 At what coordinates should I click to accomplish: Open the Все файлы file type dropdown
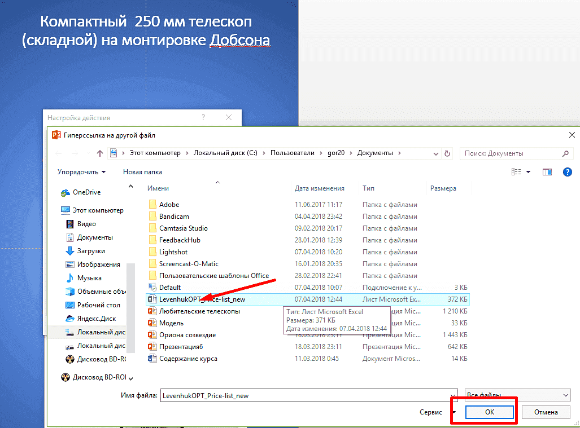(x=517, y=395)
